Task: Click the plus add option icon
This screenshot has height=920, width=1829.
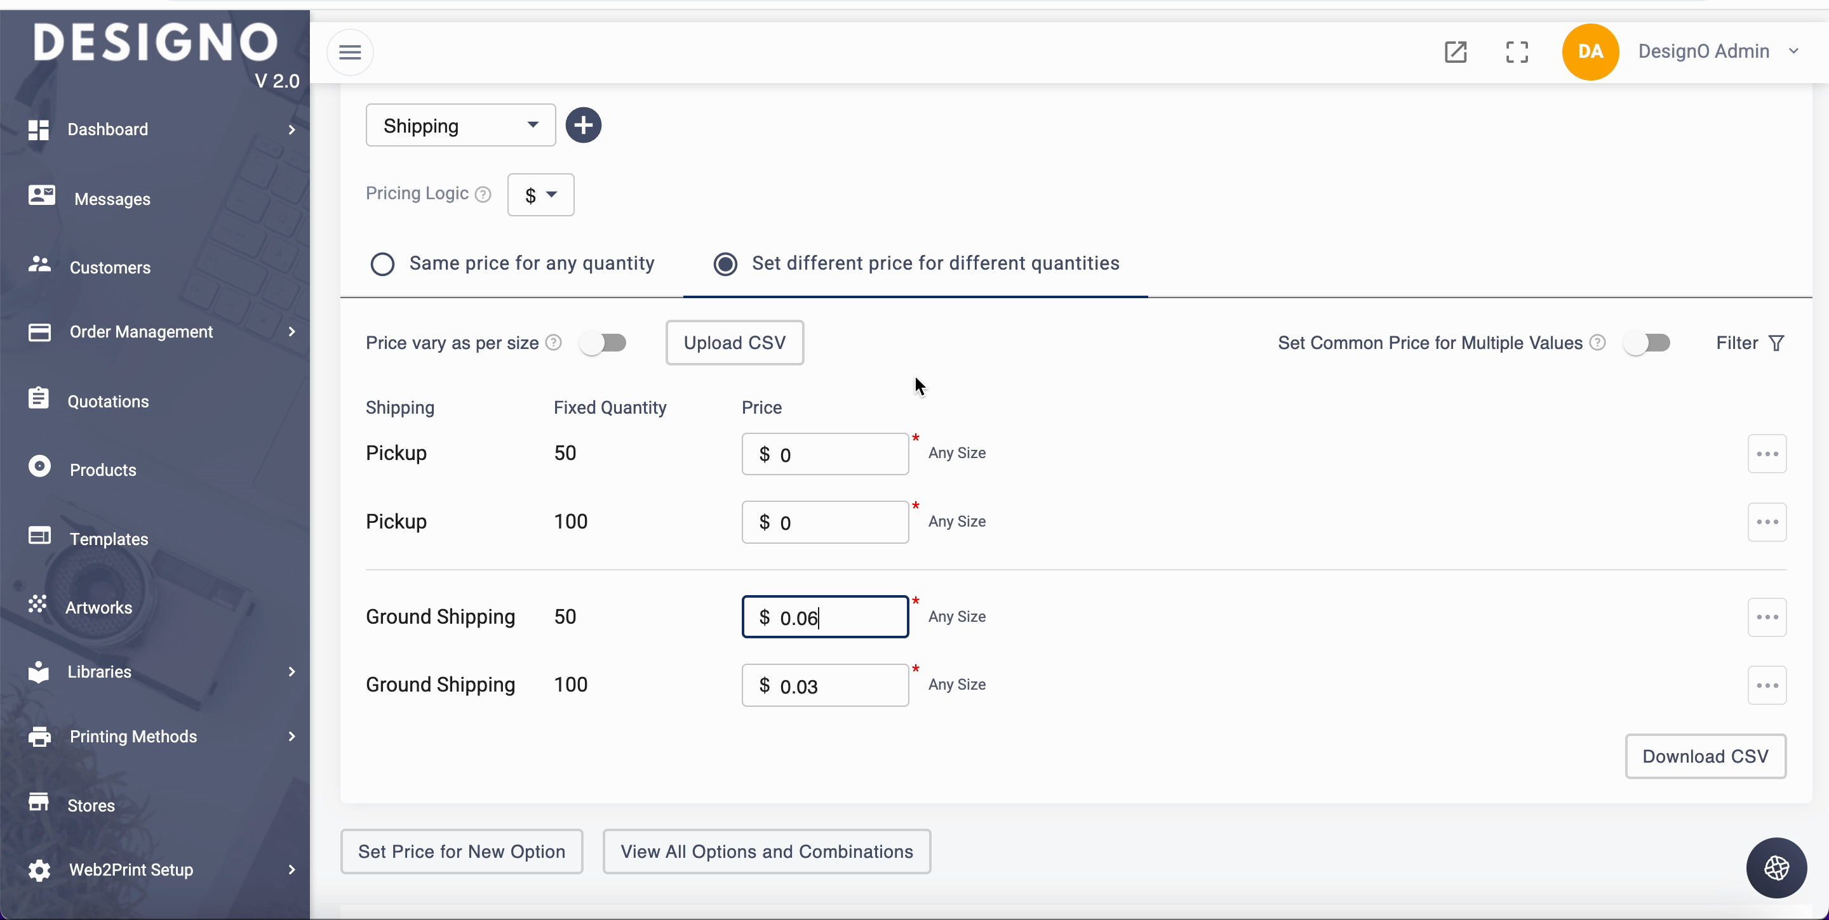Action: pyautogui.click(x=583, y=126)
